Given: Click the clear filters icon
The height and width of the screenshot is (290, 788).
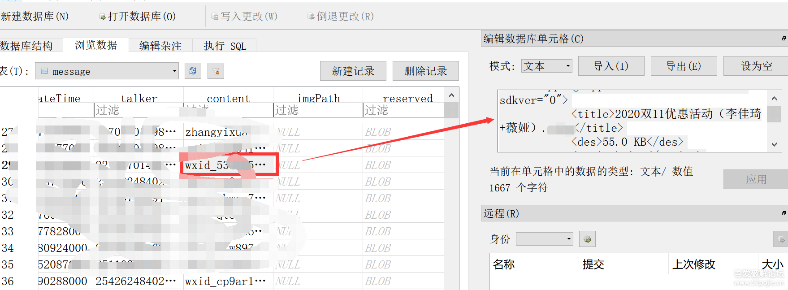Looking at the screenshot, I should point(216,71).
